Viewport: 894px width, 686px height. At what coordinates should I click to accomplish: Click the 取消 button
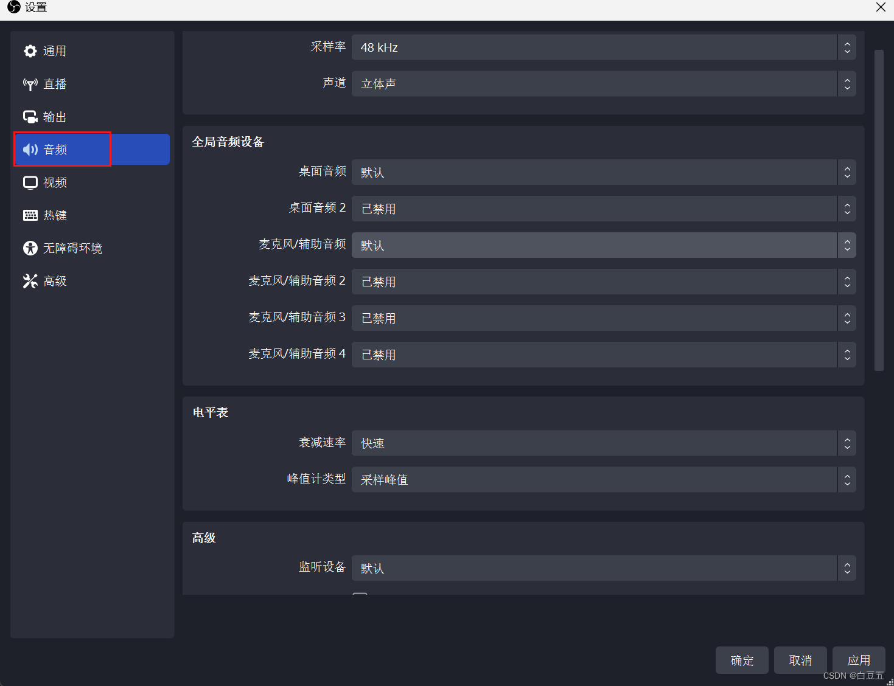(x=800, y=660)
